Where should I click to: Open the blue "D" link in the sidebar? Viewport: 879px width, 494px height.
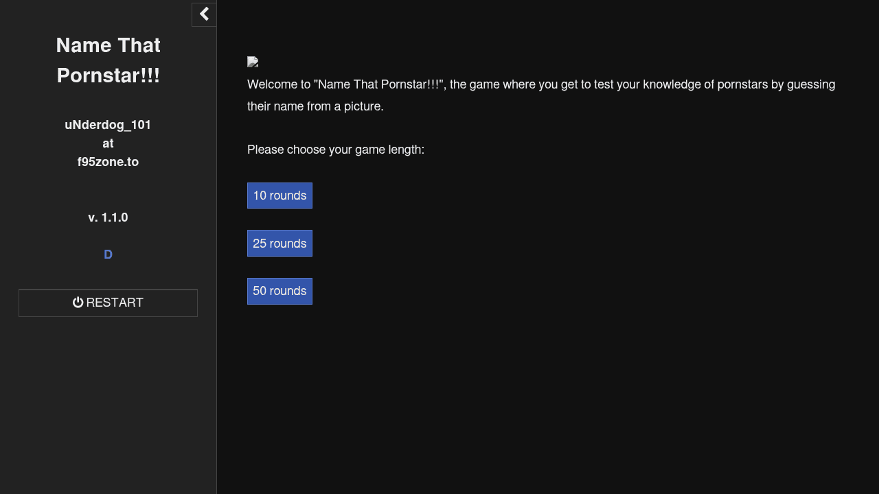108,255
